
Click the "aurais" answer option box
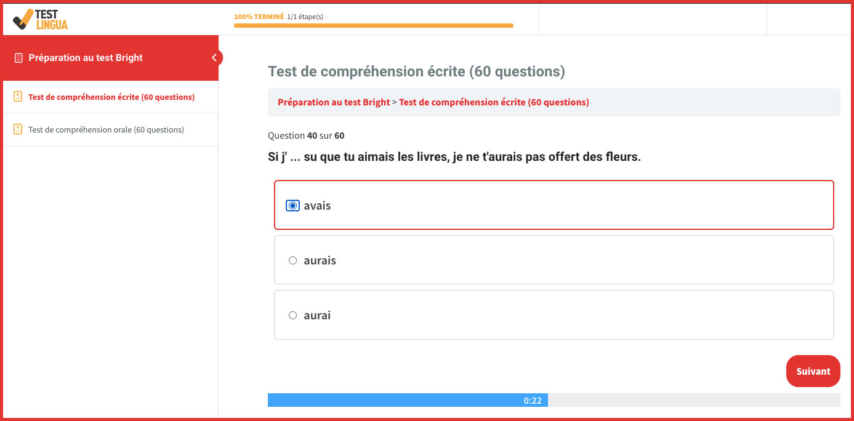pyautogui.click(x=554, y=260)
